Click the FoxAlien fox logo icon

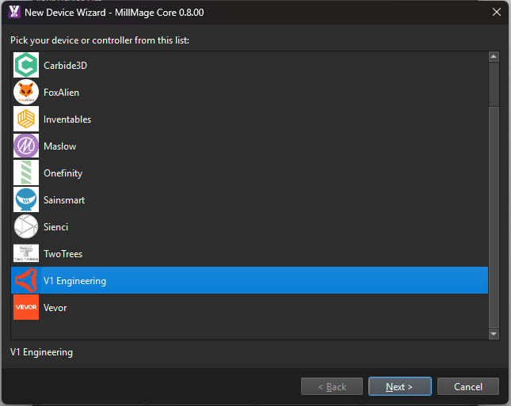[26, 93]
